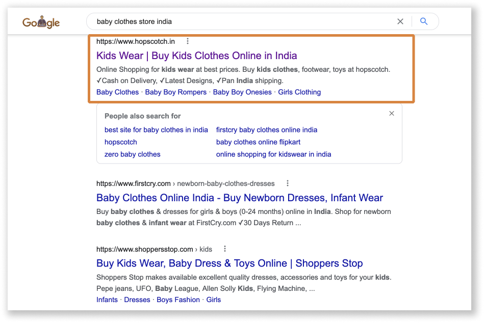The image size is (484, 323).
Task: Open the Buy Kids Wear Shoppers Stop result
Action: pos(230,263)
